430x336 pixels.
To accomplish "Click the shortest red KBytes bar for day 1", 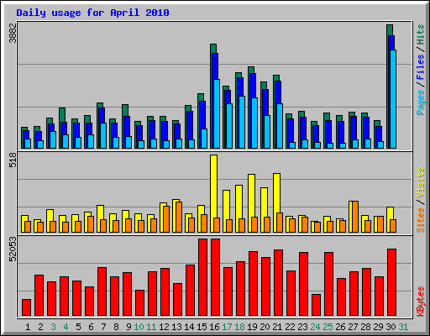I will point(26,307).
